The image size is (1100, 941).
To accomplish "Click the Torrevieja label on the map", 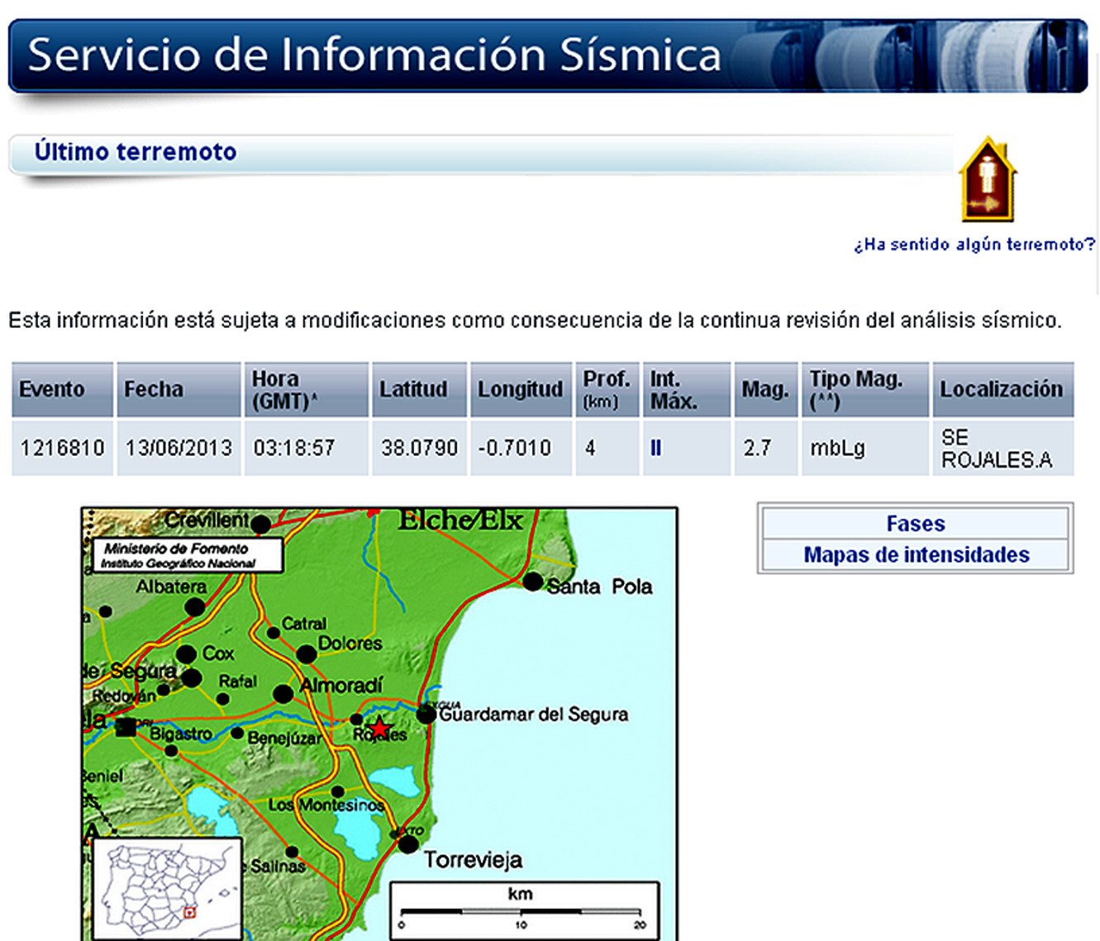I will (473, 861).
